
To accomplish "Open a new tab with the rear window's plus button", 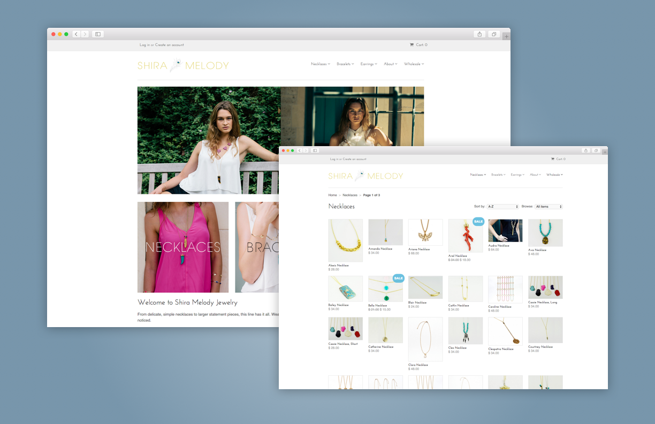I will tap(506, 36).
